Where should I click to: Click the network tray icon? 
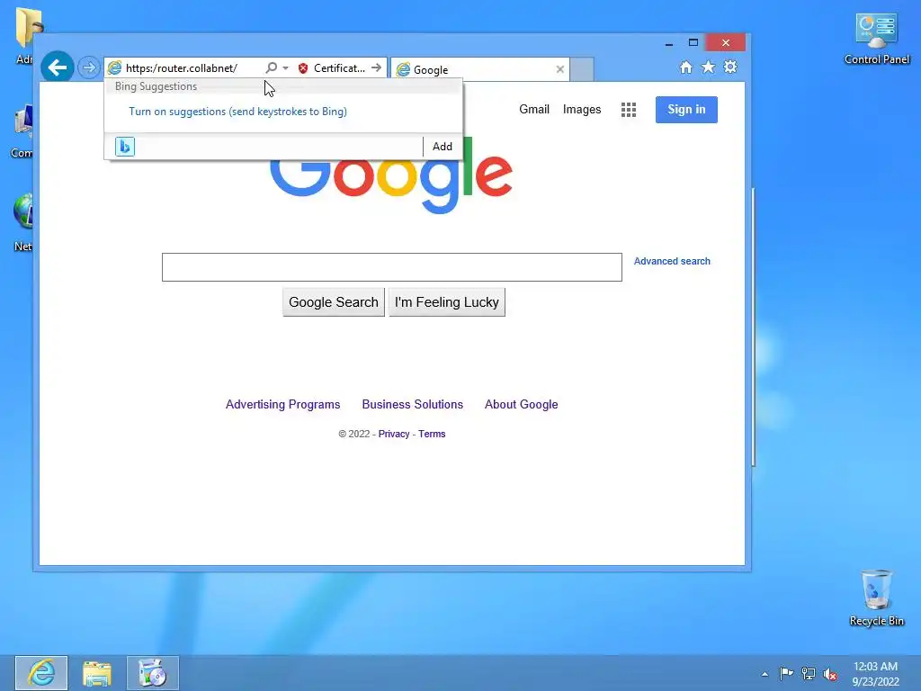click(x=809, y=674)
